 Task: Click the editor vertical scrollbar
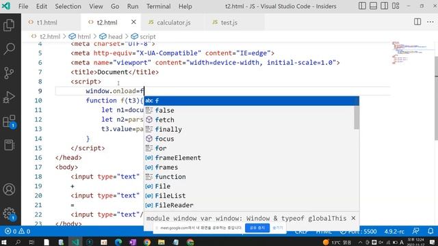(x=436, y=98)
